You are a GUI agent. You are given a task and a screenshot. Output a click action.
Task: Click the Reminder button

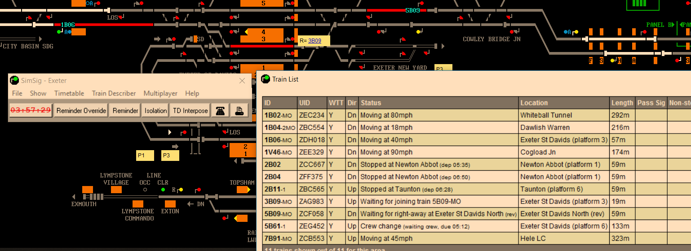(x=125, y=111)
